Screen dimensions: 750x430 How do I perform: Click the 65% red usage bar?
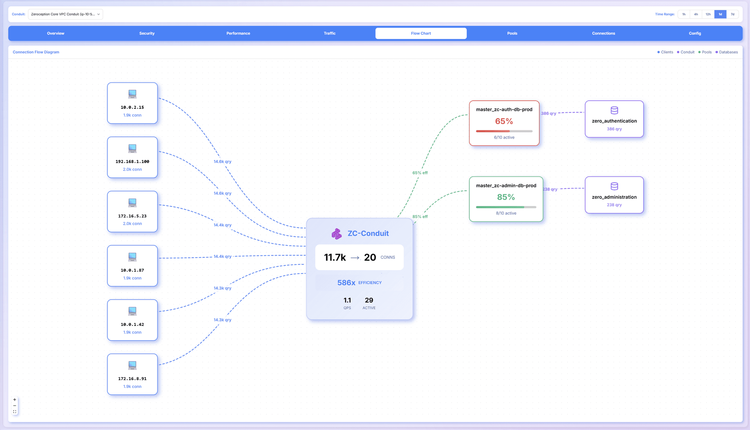[x=504, y=131]
